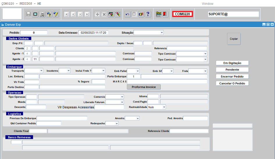
Task: Click the Exit door icon in toolbar
Action: coord(165,14)
